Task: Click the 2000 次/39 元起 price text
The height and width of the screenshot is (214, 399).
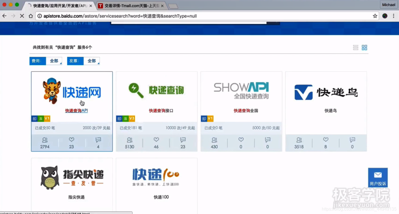Action: 96,128
